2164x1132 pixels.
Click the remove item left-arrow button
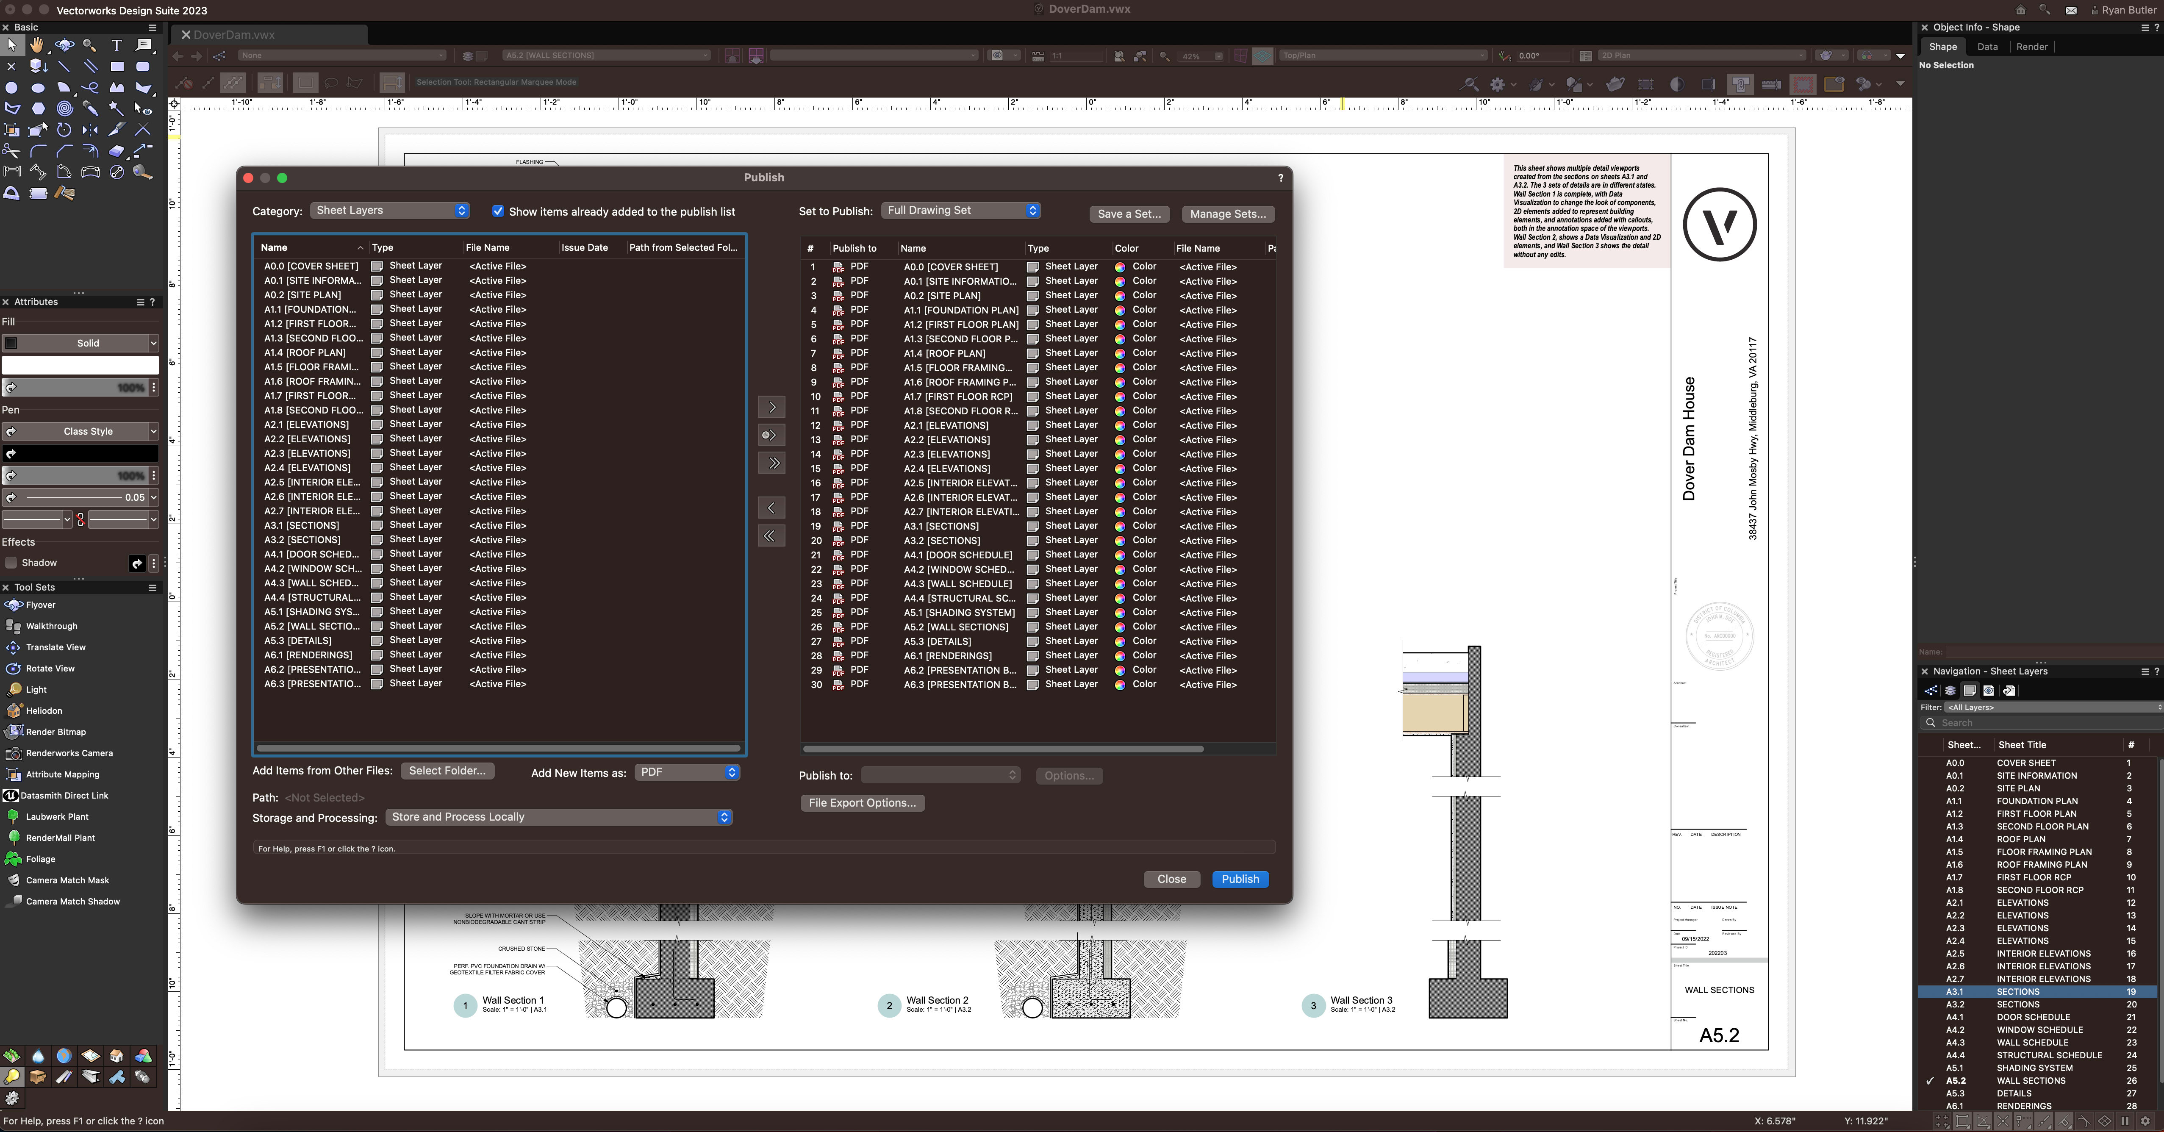coord(771,508)
